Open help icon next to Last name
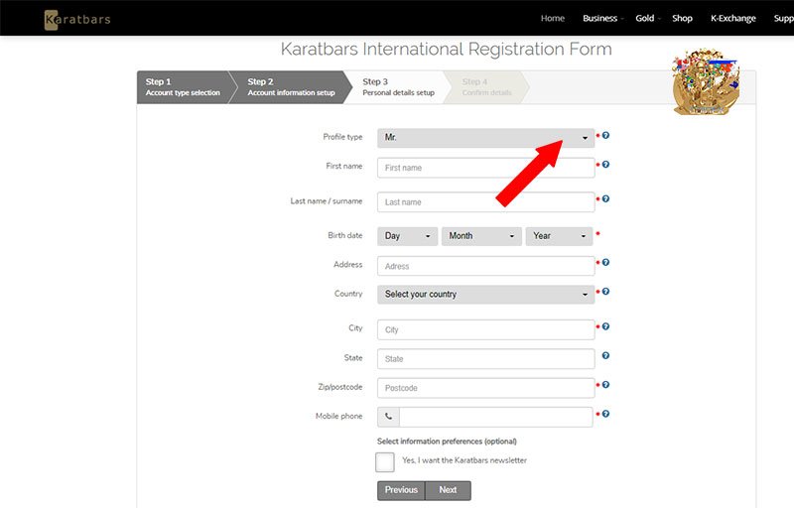 pos(605,198)
